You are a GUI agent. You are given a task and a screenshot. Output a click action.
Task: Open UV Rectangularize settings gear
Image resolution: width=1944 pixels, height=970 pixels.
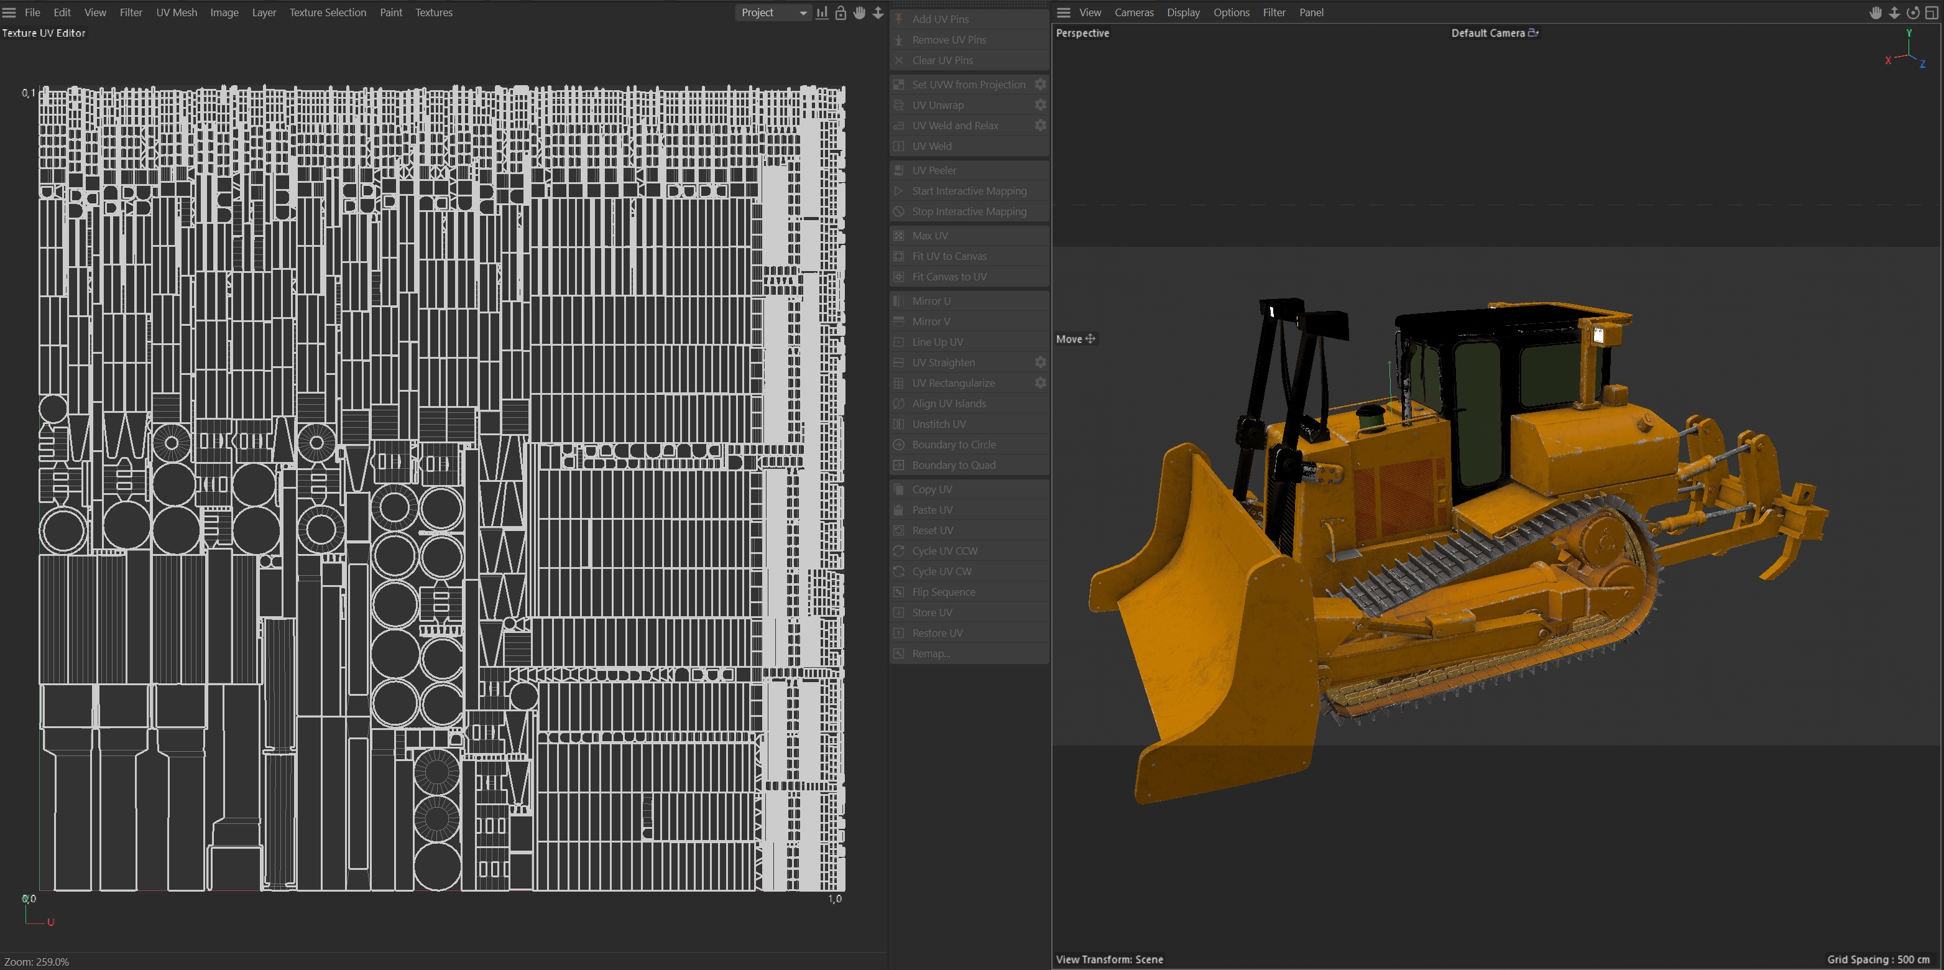[x=1040, y=383]
